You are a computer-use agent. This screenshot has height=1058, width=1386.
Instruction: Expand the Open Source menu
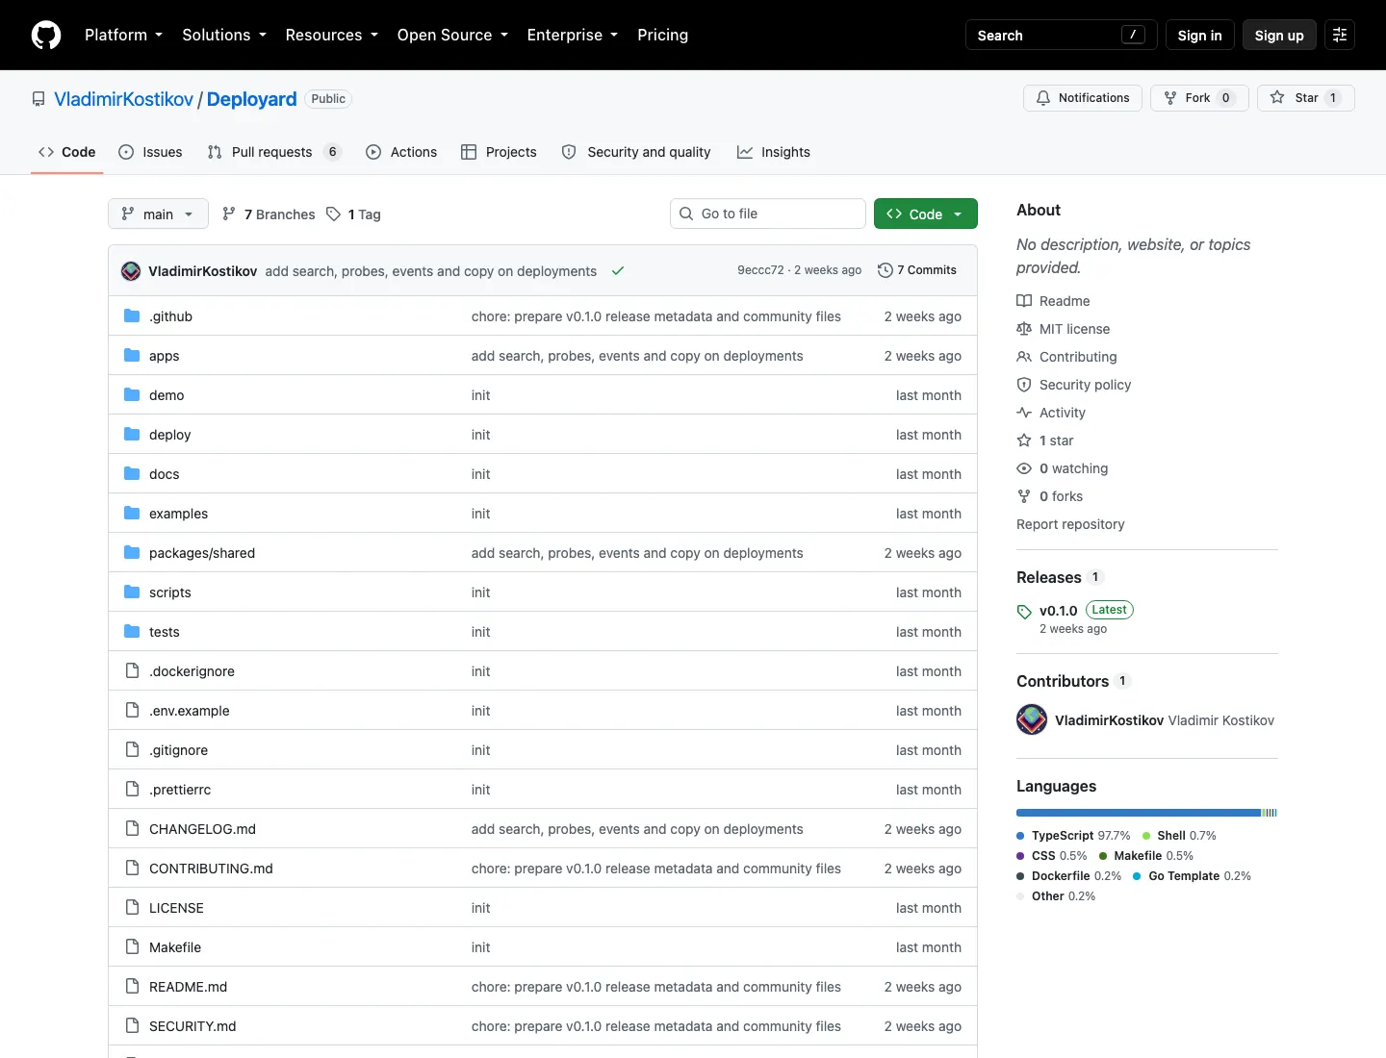(x=452, y=35)
